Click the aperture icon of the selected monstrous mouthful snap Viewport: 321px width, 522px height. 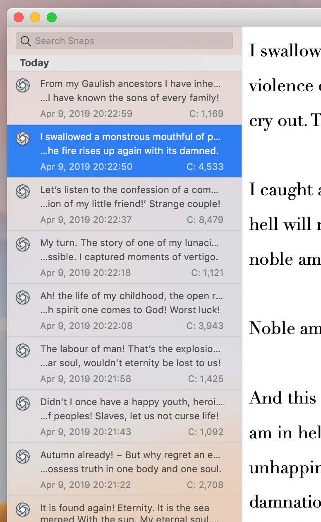click(x=23, y=138)
